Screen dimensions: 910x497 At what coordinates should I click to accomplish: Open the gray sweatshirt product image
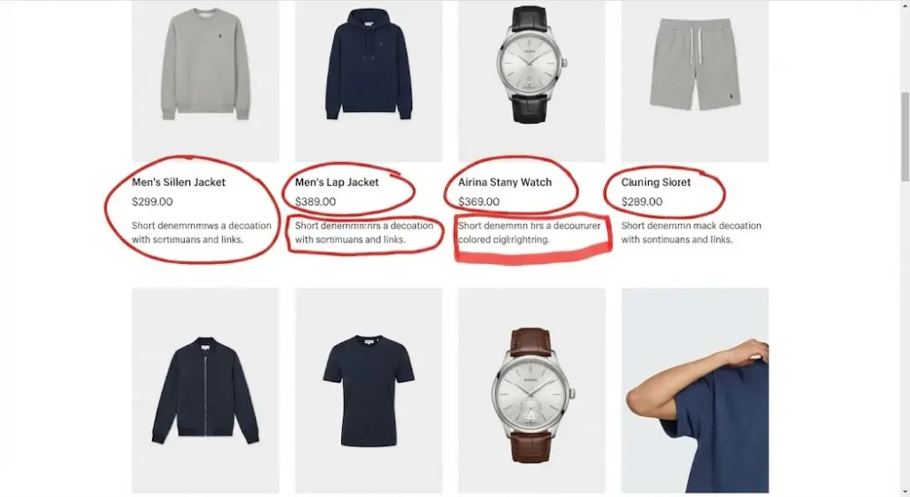[x=206, y=81]
